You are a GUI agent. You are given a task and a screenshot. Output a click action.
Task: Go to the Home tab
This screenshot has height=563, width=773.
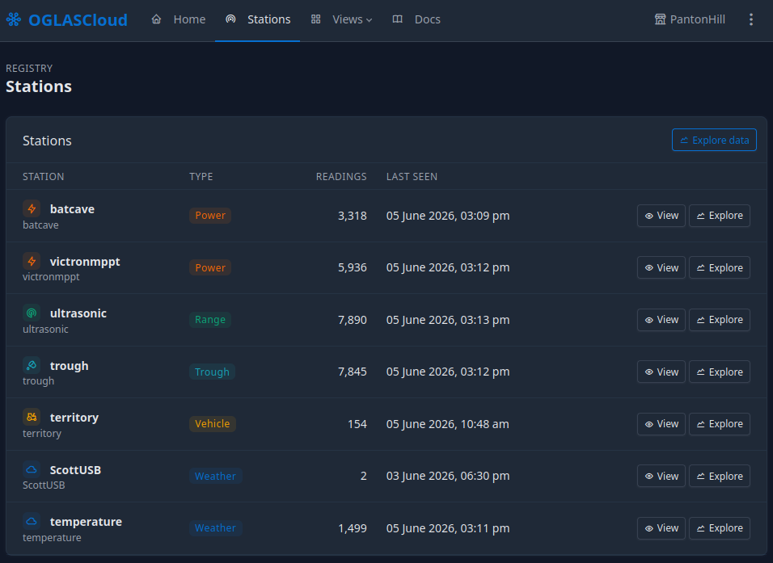coord(179,19)
